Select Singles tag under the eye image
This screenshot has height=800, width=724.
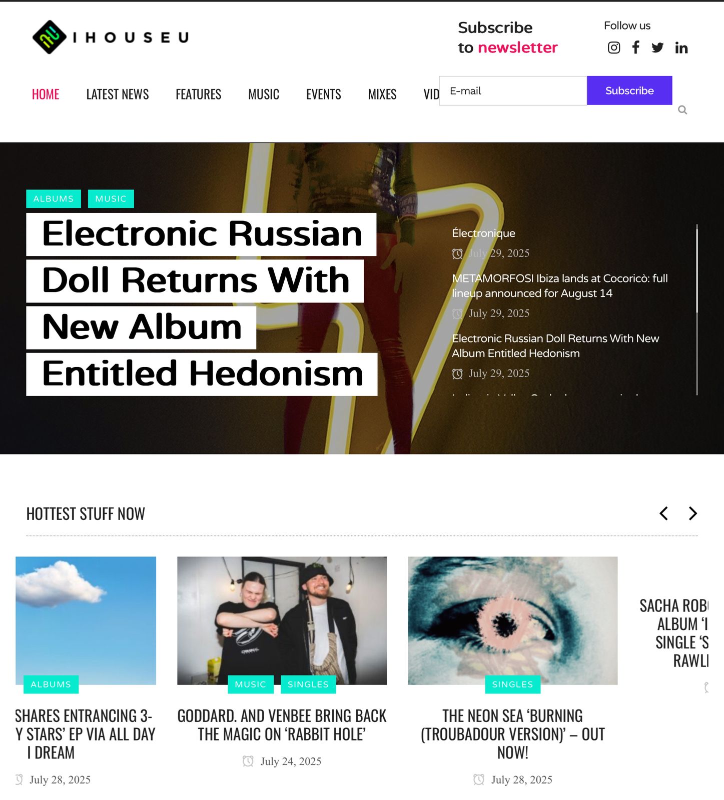click(512, 684)
